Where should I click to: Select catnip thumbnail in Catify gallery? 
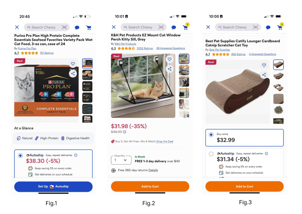tap(278, 110)
